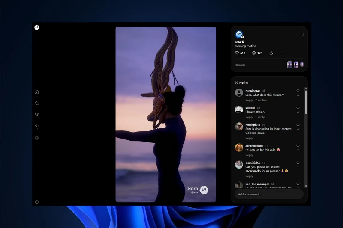
Task: Expand the 2 replies under runningrat's comment
Action: (x=262, y=100)
